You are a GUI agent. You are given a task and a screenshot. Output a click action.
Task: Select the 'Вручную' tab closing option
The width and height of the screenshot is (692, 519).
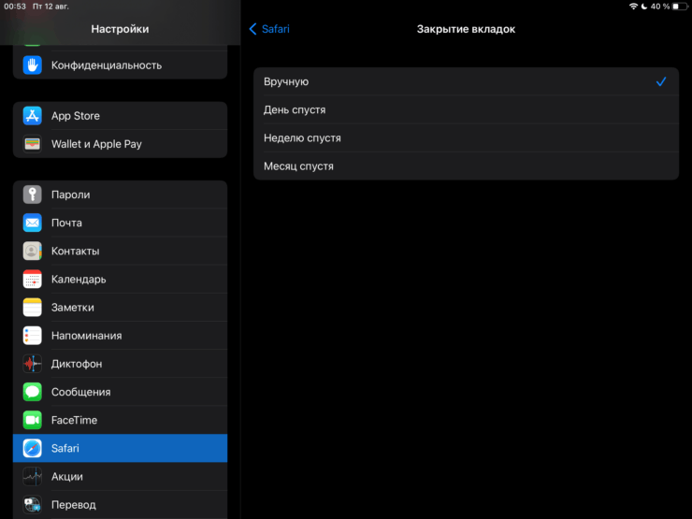pyautogui.click(x=466, y=82)
